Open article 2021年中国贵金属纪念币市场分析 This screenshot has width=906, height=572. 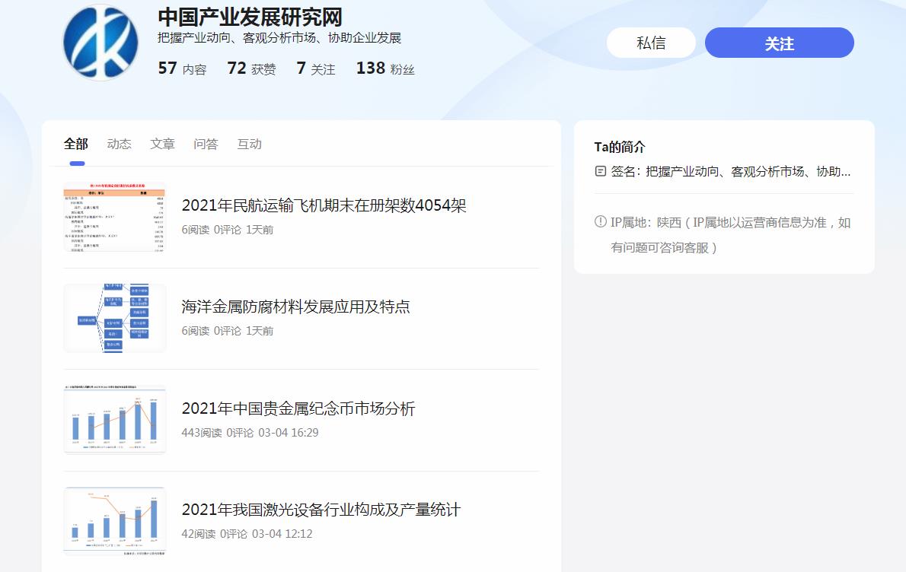(298, 408)
